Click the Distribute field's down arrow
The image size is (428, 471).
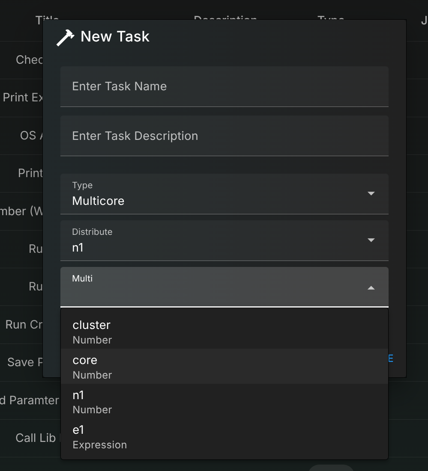[x=371, y=240]
